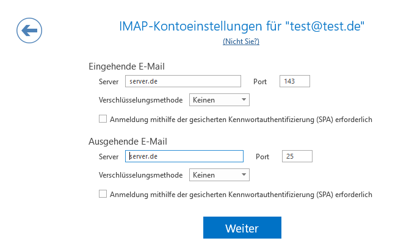Expand incoming Verschlüsselungsmethode dropdown
The width and height of the screenshot is (398, 252).
219,99
